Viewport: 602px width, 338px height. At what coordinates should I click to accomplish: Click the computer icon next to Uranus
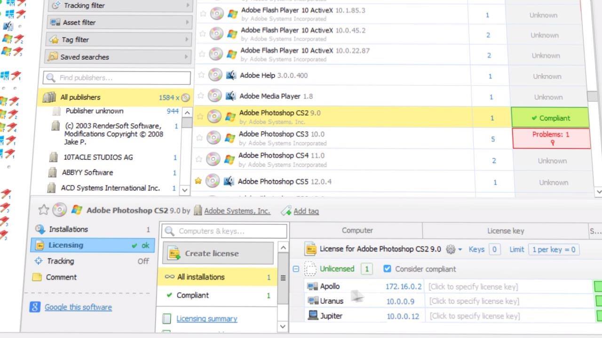[x=313, y=300]
